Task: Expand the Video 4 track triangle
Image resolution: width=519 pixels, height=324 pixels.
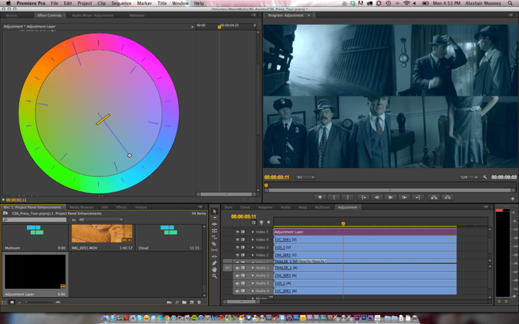Action: (x=253, y=239)
